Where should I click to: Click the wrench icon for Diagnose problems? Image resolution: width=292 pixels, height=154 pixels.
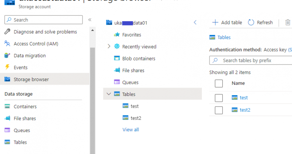pos(7,31)
